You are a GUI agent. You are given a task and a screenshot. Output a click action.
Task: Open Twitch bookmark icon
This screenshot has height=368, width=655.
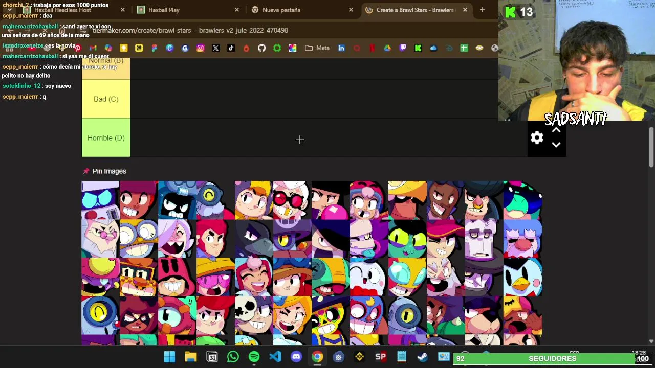pyautogui.click(x=403, y=48)
